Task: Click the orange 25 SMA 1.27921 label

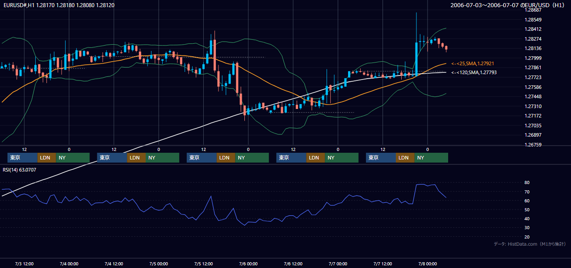Action: point(473,64)
